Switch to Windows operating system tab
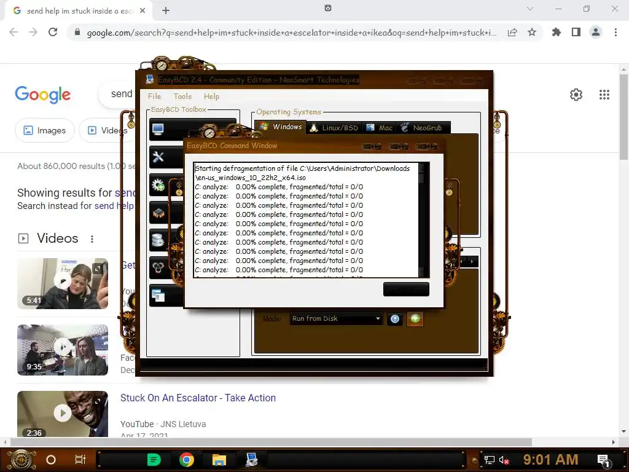This screenshot has height=472, width=629. point(281,127)
